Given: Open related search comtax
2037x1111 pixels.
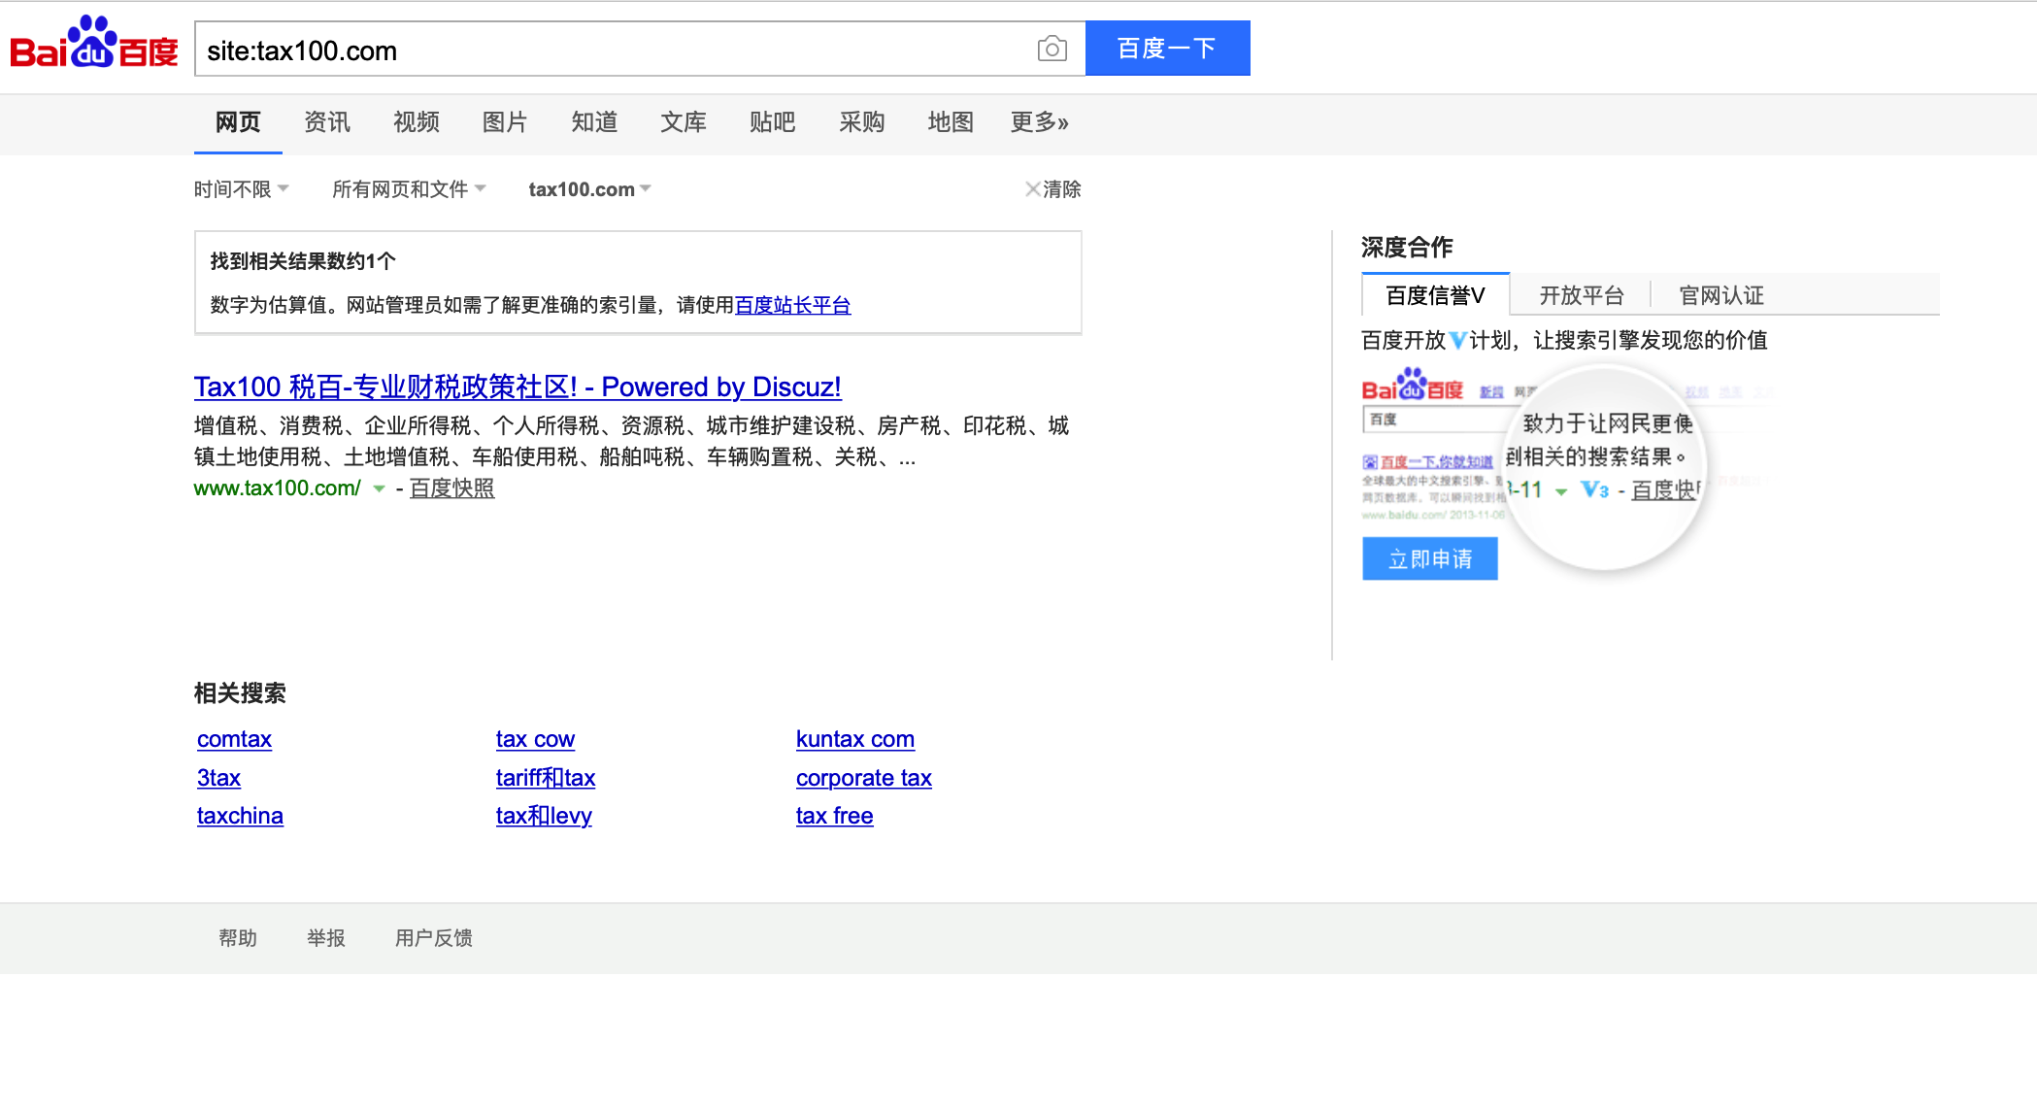Looking at the screenshot, I should (234, 739).
